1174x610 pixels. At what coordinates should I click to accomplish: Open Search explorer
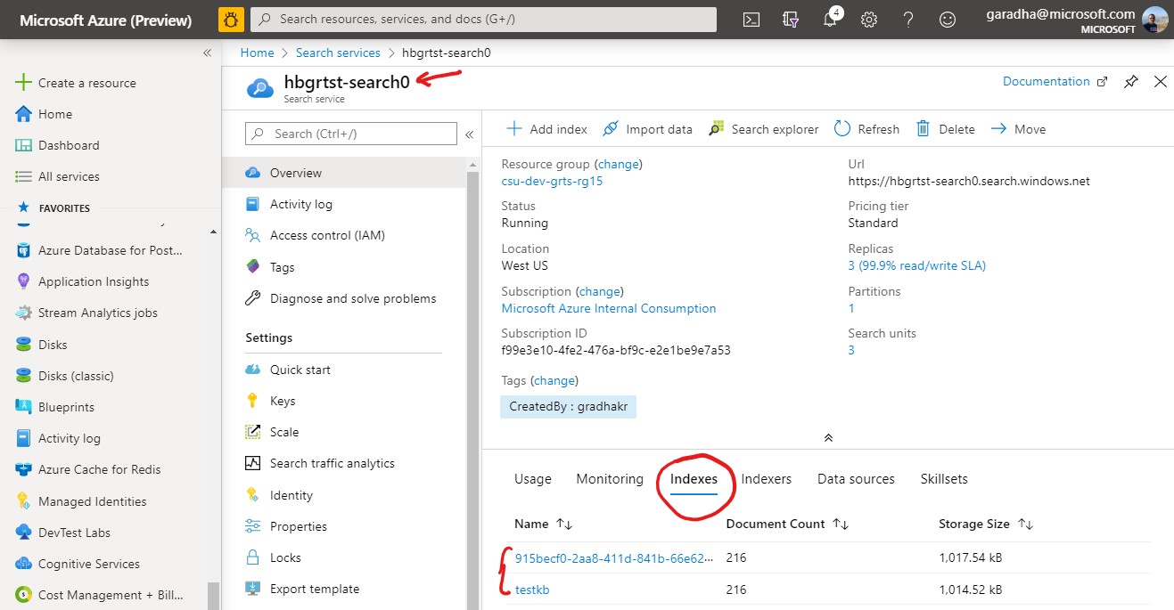763,129
